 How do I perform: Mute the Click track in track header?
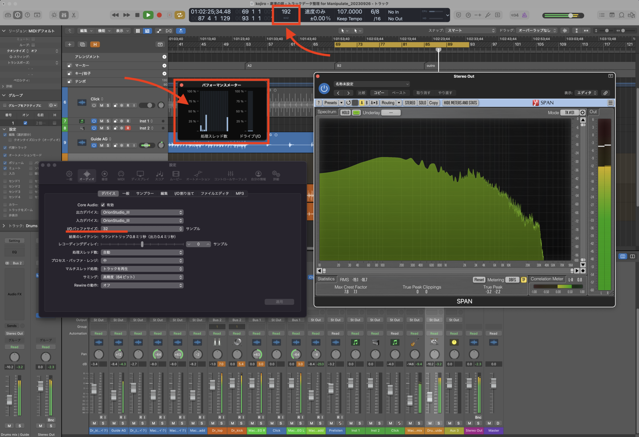click(x=102, y=105)
